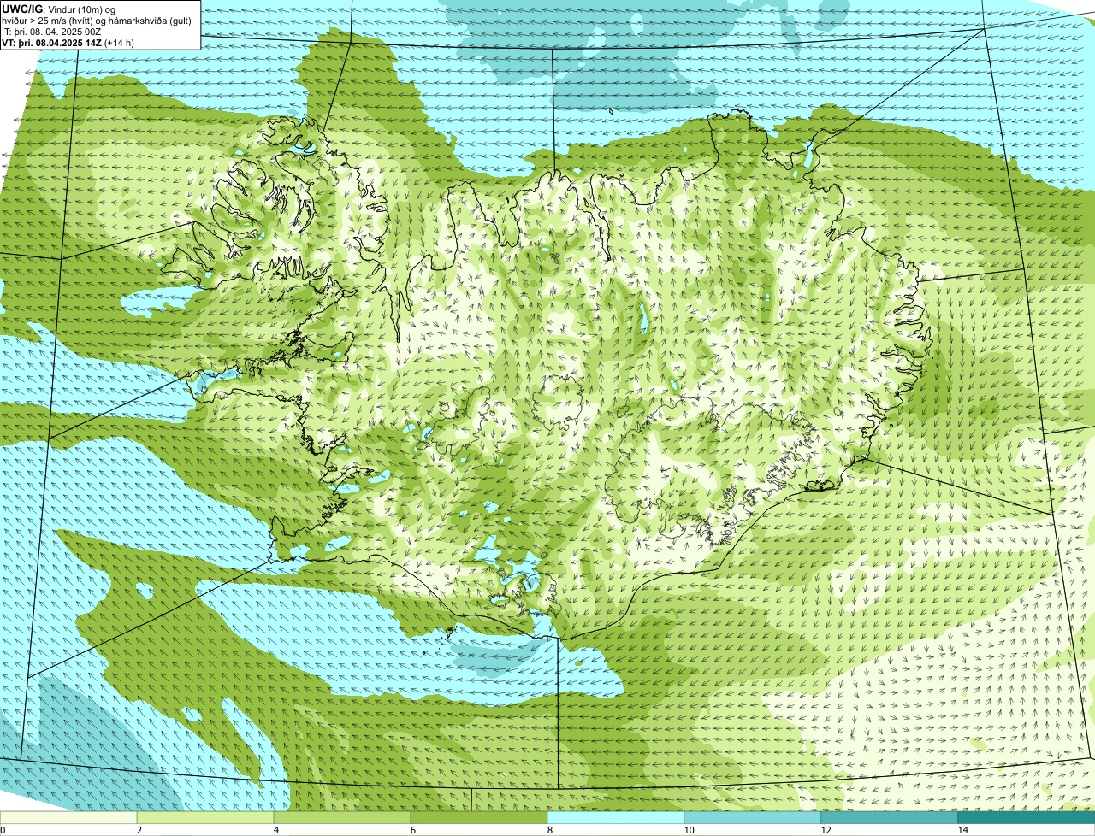This screenshot has width=1095, height=836.
Task: Click the dark teal above-14 m/s legend swatch
Action: (1027, 817)
